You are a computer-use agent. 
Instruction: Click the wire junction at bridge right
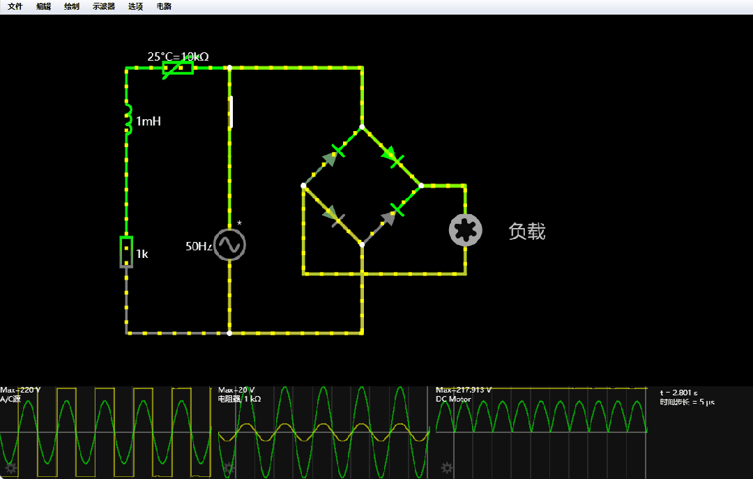click(421, 185)
